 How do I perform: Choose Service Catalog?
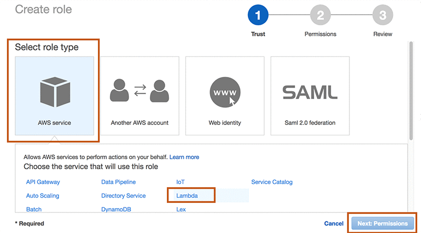click(x=272, y=182)
